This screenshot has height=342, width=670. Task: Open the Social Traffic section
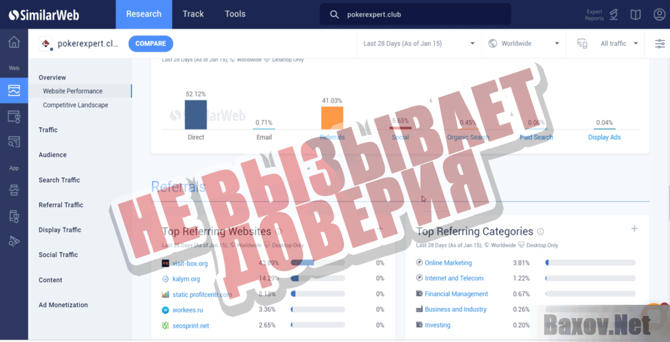click(x=58, y=254)
